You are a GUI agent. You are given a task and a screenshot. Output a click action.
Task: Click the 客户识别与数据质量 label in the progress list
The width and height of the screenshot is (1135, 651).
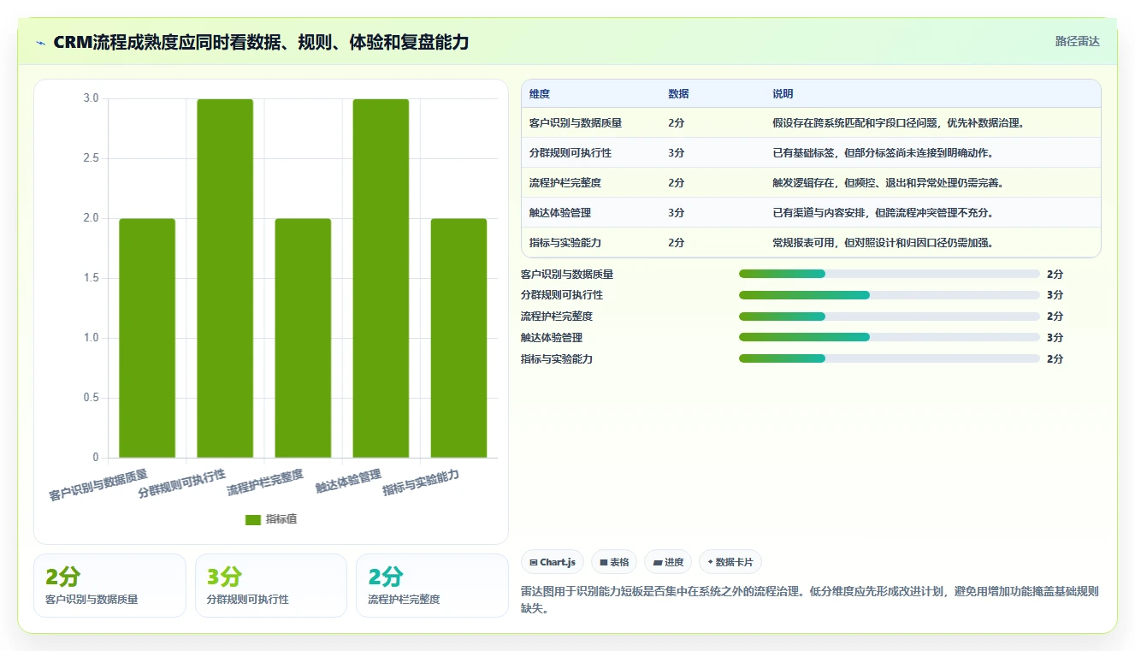567,275
